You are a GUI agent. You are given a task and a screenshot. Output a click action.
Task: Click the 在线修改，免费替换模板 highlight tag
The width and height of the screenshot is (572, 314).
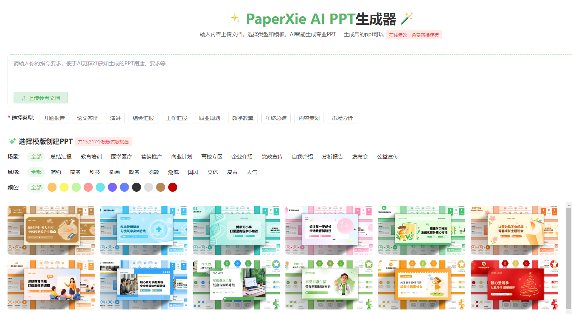point(414,34)
